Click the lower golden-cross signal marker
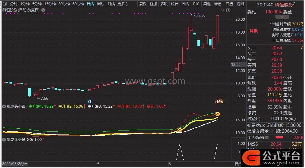Image resolution: width=305 pixels, height=168 pixels. [x=180, y=130]
